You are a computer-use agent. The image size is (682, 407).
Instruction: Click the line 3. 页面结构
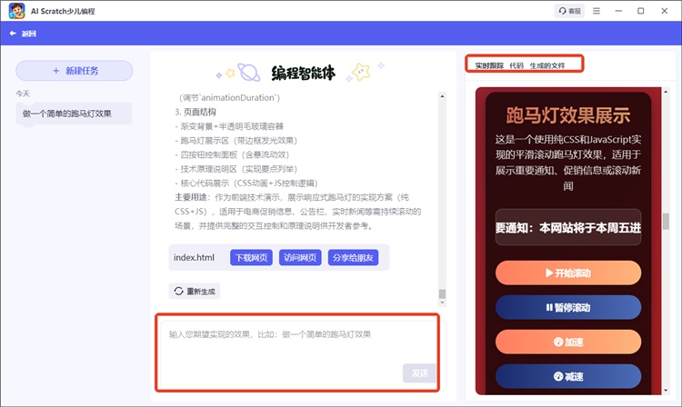point(196,112)
